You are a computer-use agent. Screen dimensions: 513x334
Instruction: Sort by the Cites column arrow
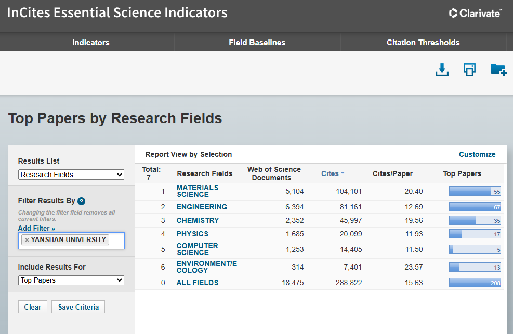click(343, 173)
